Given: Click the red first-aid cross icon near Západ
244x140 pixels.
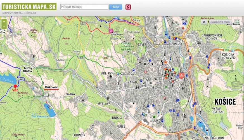Looking at the screenshot, I should coord(145,72).
